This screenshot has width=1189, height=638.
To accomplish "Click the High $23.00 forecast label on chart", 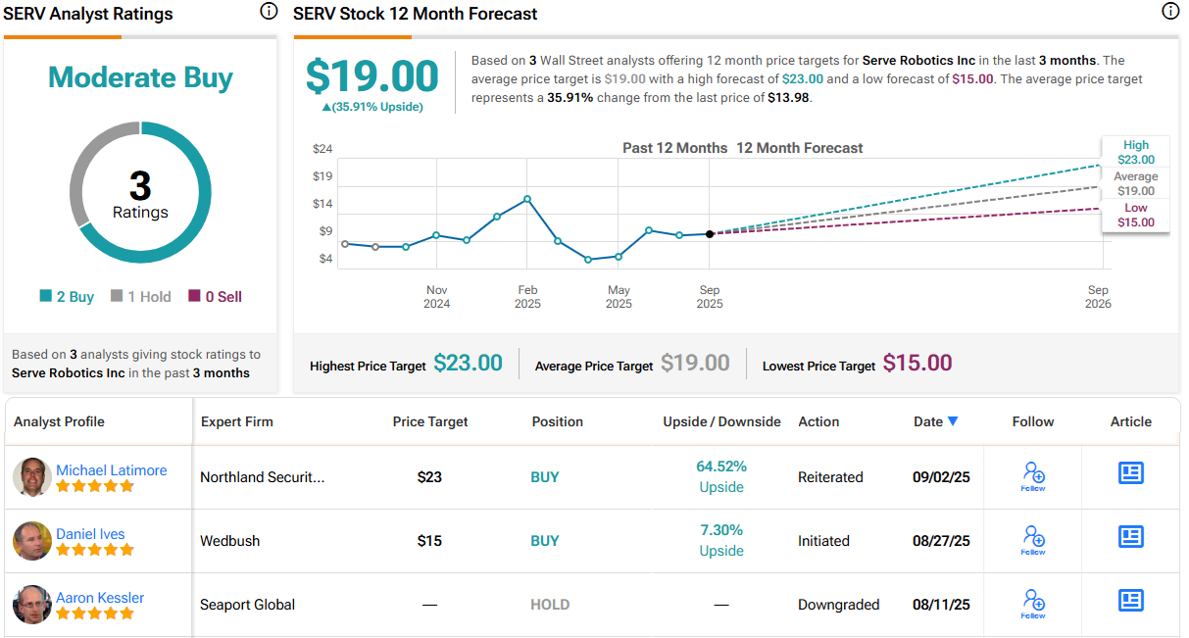I will 1136,152.
